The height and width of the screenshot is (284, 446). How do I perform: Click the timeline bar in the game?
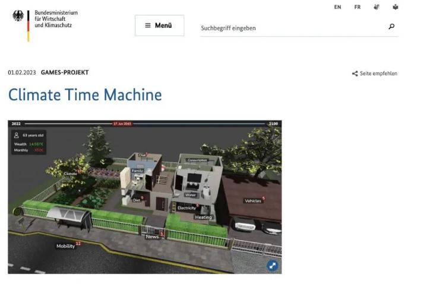[x=145, y=124]
